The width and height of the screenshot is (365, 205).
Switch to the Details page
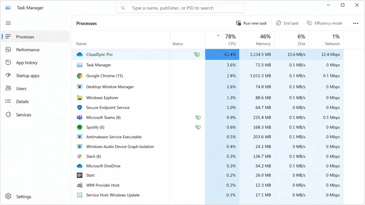coord(36,102)
